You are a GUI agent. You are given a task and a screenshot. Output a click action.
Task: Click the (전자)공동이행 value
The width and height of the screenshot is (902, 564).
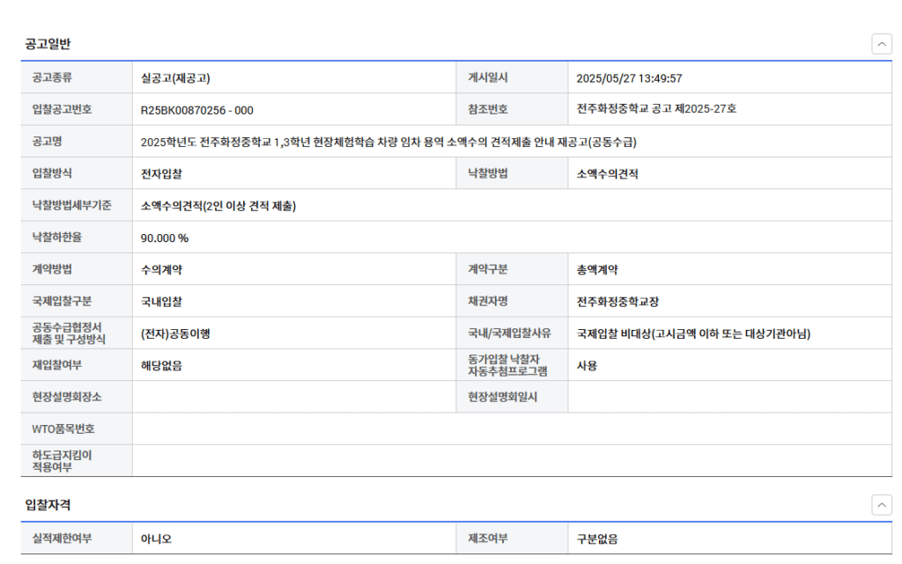[175, 333]
